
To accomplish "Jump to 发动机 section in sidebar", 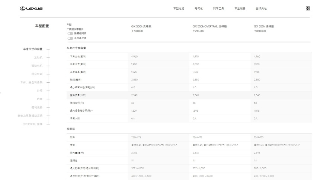I will (x=39, y=57).
